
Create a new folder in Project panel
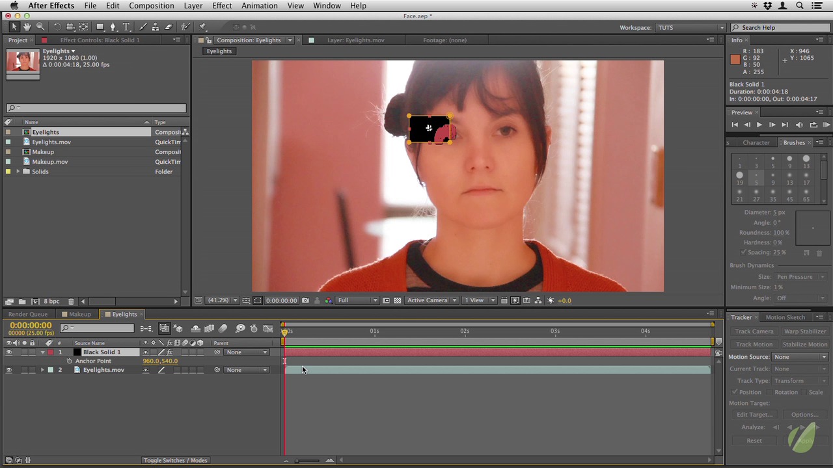tap(21, 301)
